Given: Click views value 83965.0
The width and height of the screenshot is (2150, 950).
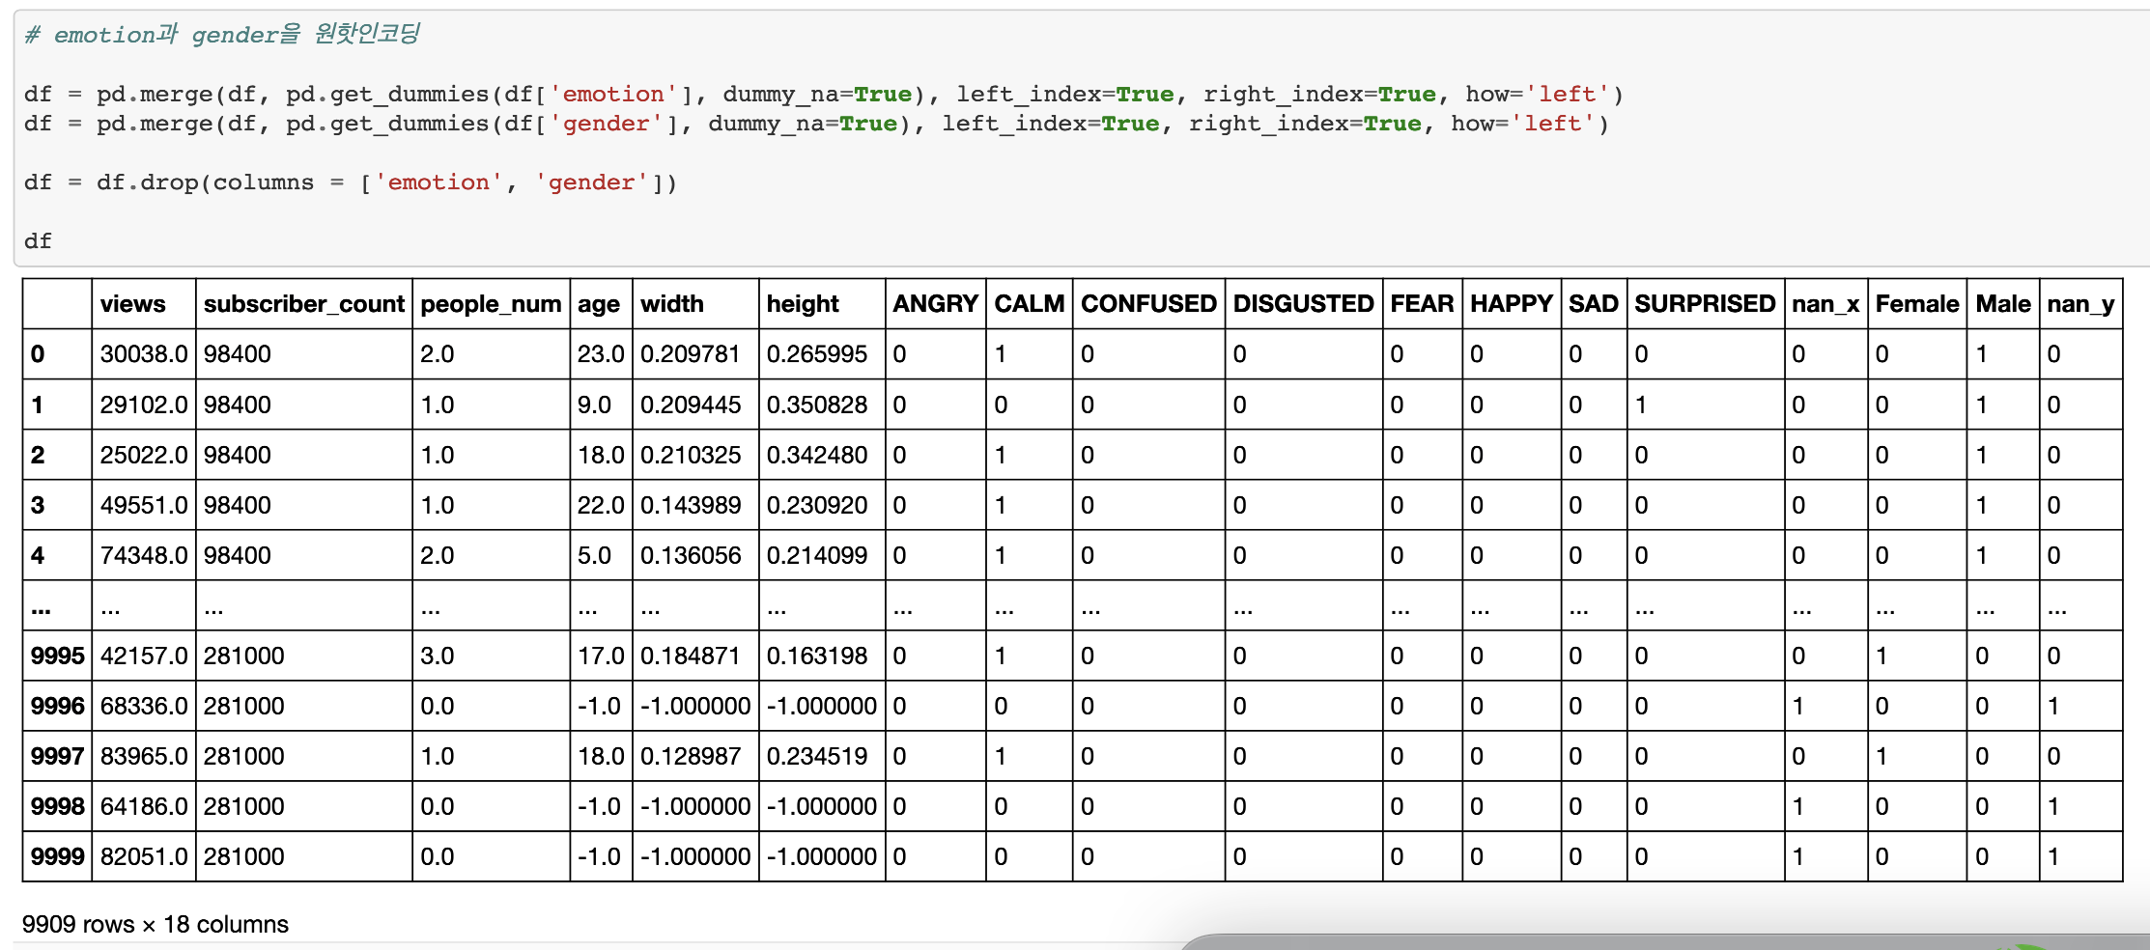Looking at the screenshot, I should (144, 756).
